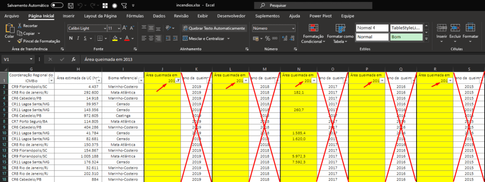The image size is (485, 182).
Task: Toggle the Salvamento Automático switch
Action: tap(57, 6)
